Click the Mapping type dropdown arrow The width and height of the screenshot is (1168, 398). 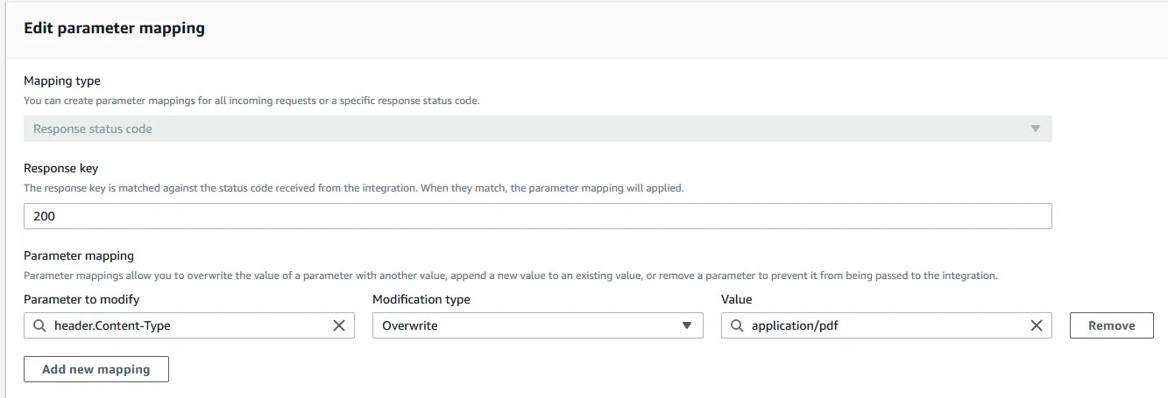[x=1035, y=129]
